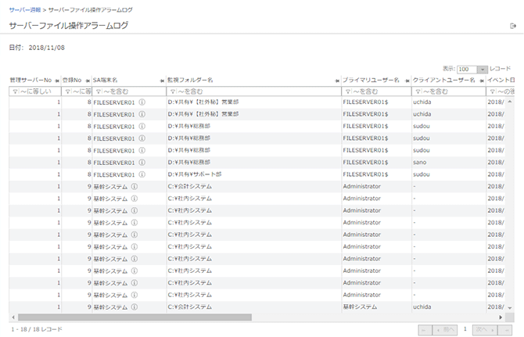Open サーバー情報 breadcrumb link

pyautogui.click(x=25, y=9)
